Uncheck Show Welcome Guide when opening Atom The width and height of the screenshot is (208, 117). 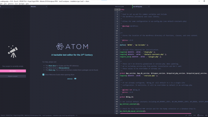tap(43, 75)
